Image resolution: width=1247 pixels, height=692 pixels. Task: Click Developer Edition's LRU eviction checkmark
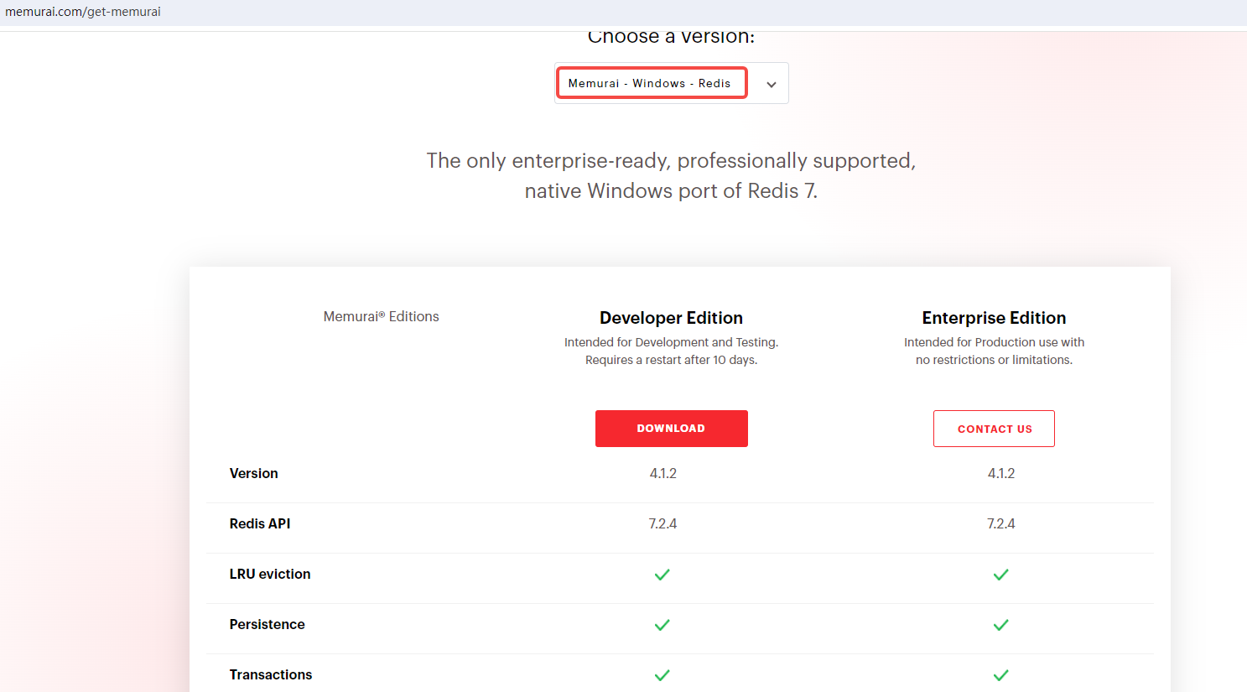point(662,575)
